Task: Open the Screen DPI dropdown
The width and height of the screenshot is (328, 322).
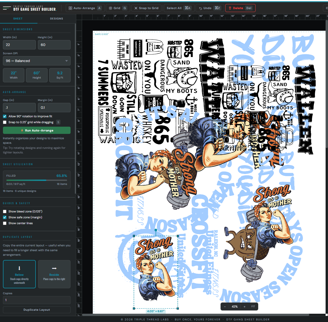Action: coord(37,61)
